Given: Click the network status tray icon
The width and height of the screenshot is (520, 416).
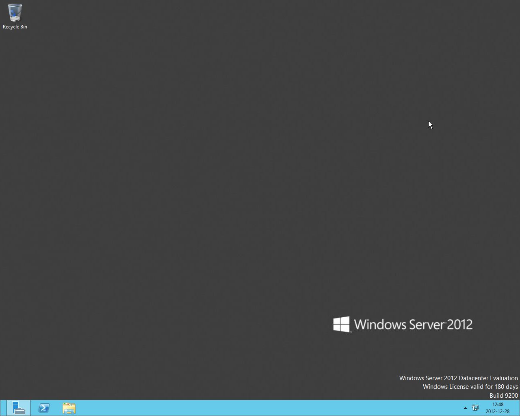Looking at the screenshot, I should pos(475,408).
